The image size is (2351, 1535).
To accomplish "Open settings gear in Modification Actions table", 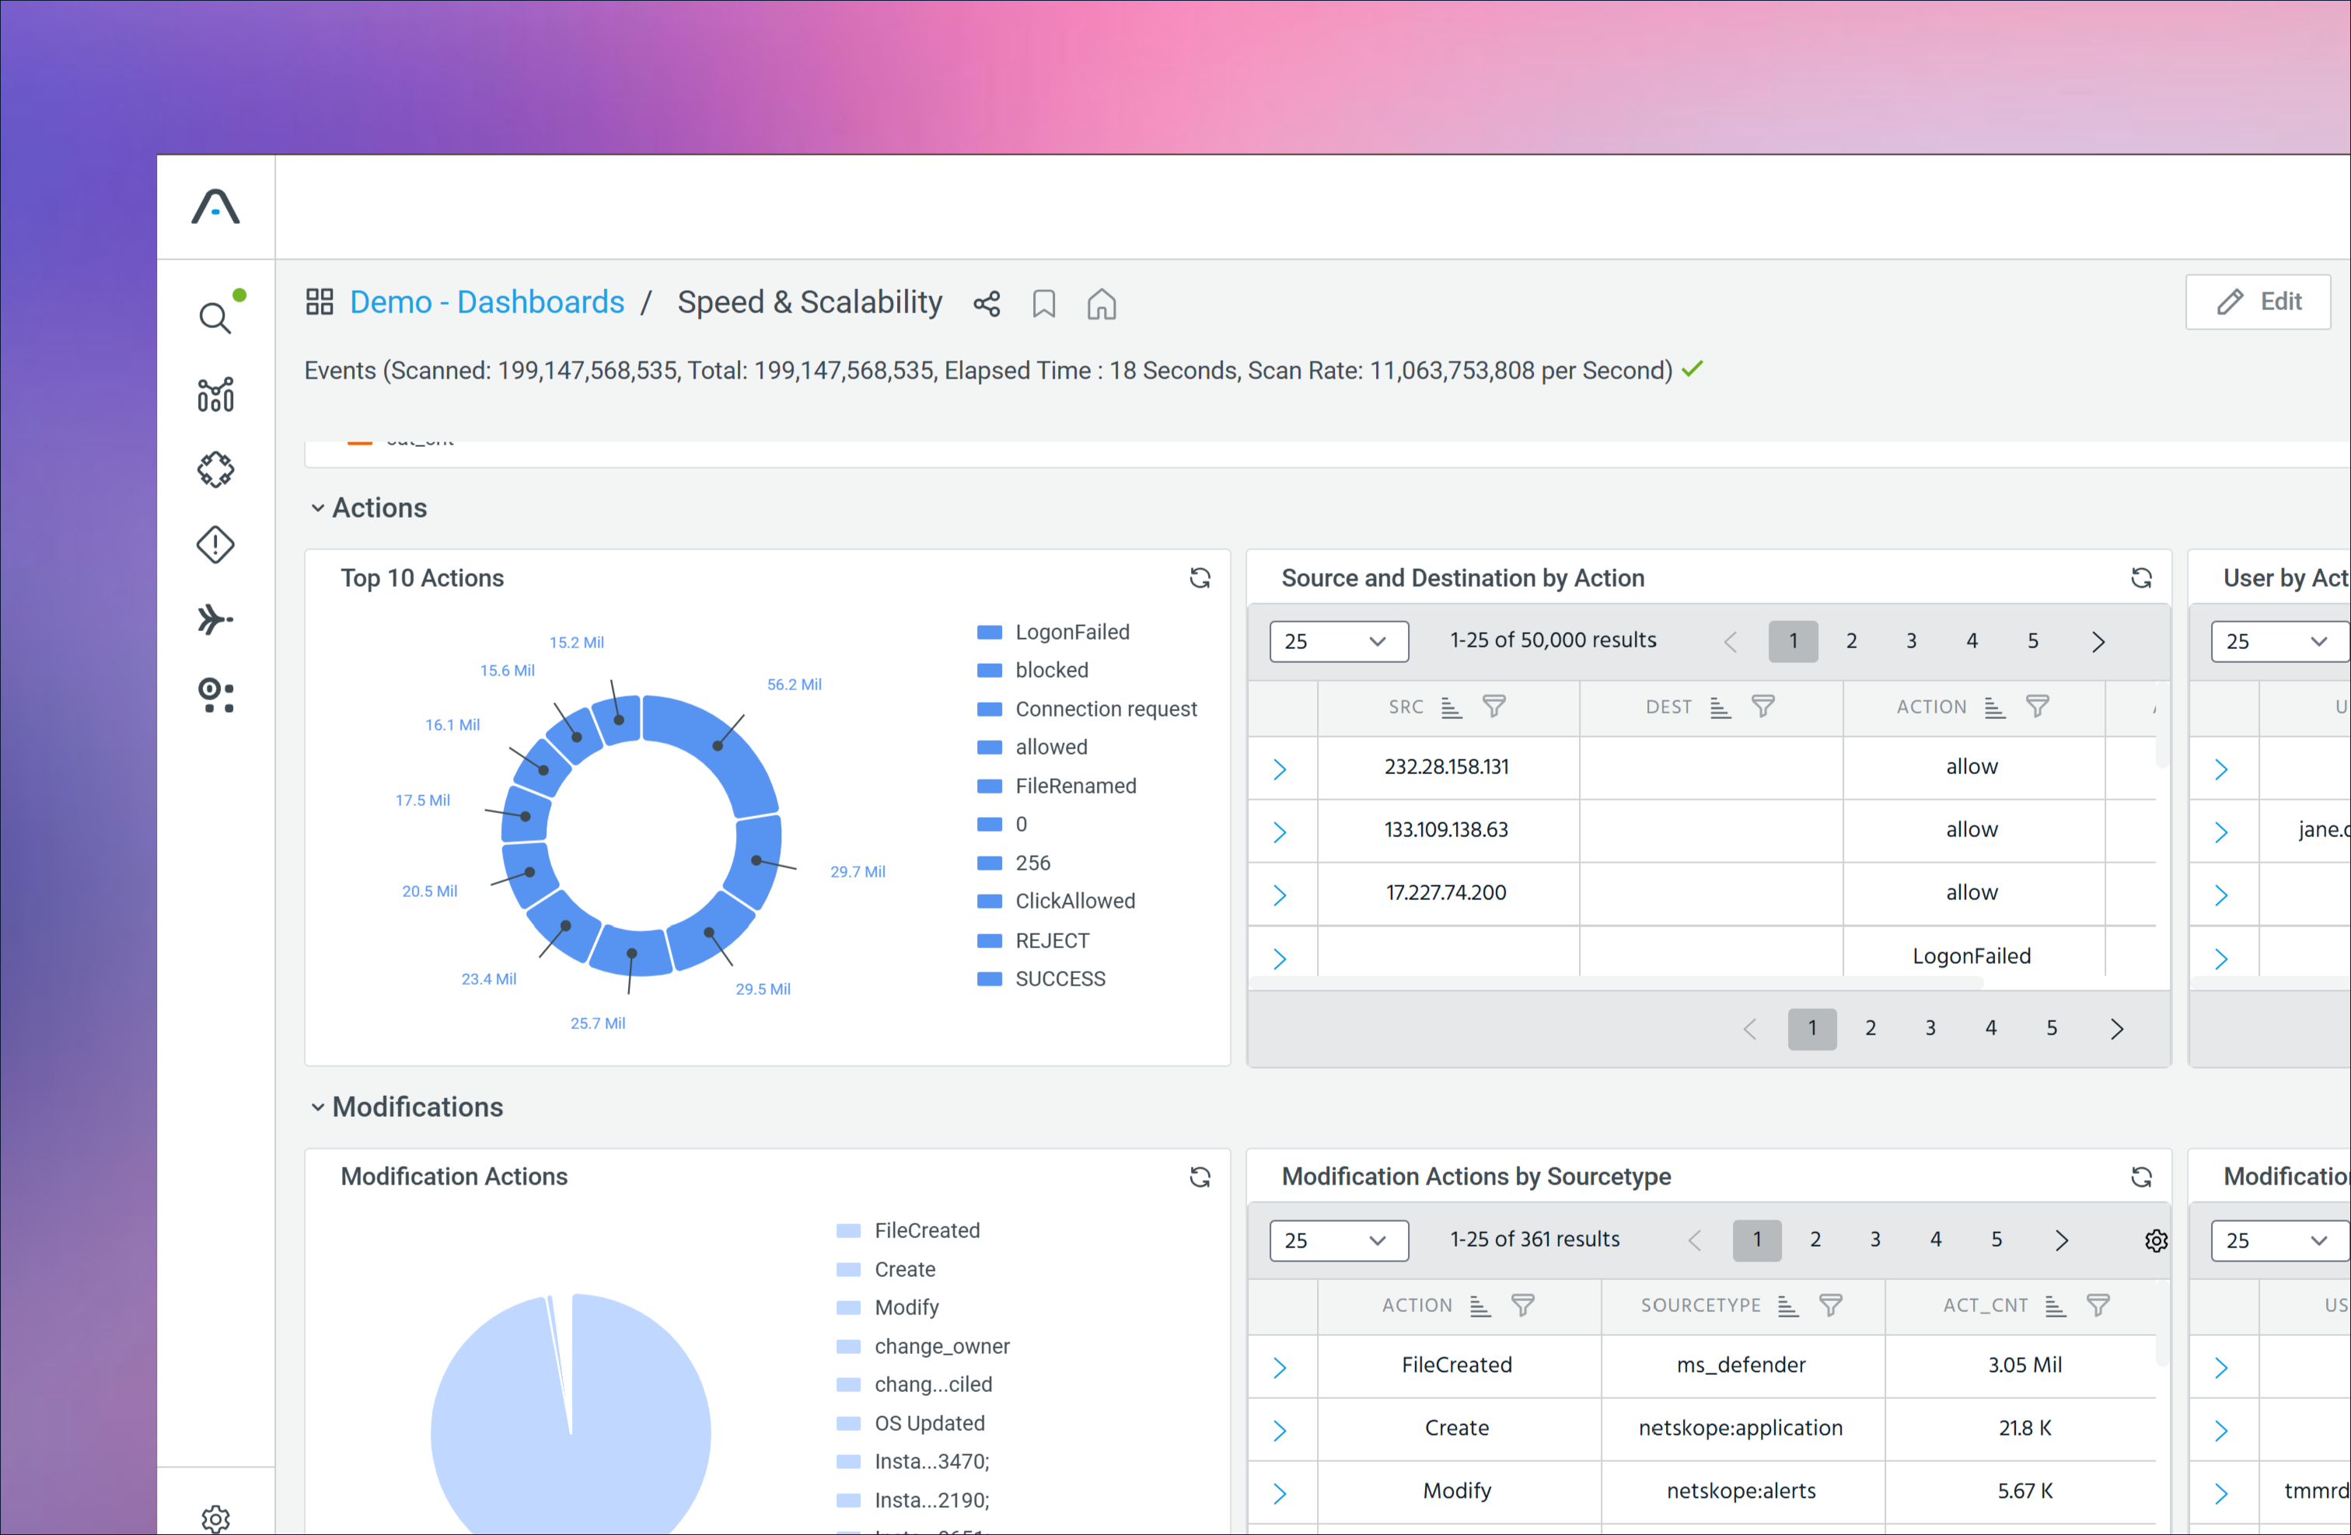I will tap(2155, 1240).
